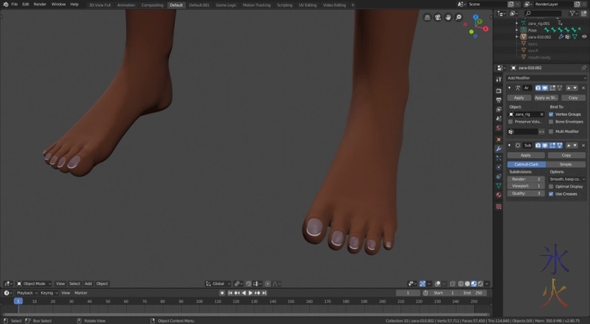Select the Simple subdivision type
590x324 pixels.
tap(566, 164)
